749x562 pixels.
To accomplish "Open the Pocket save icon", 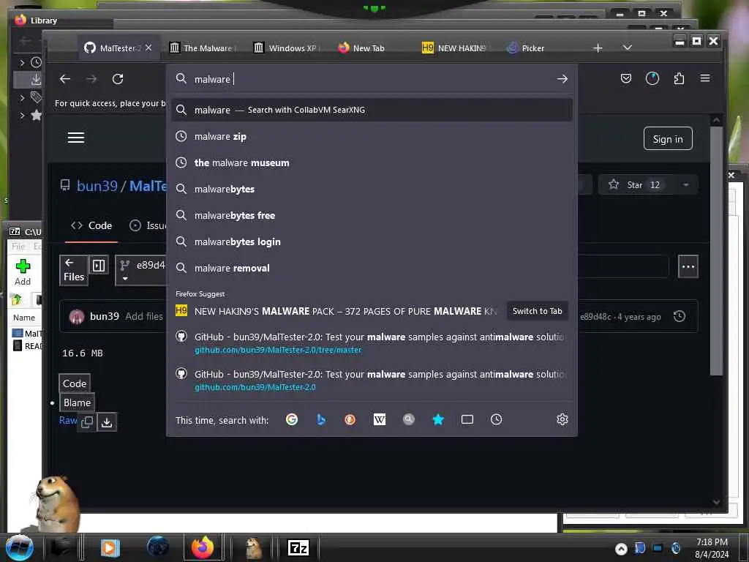I will [626, 78].
